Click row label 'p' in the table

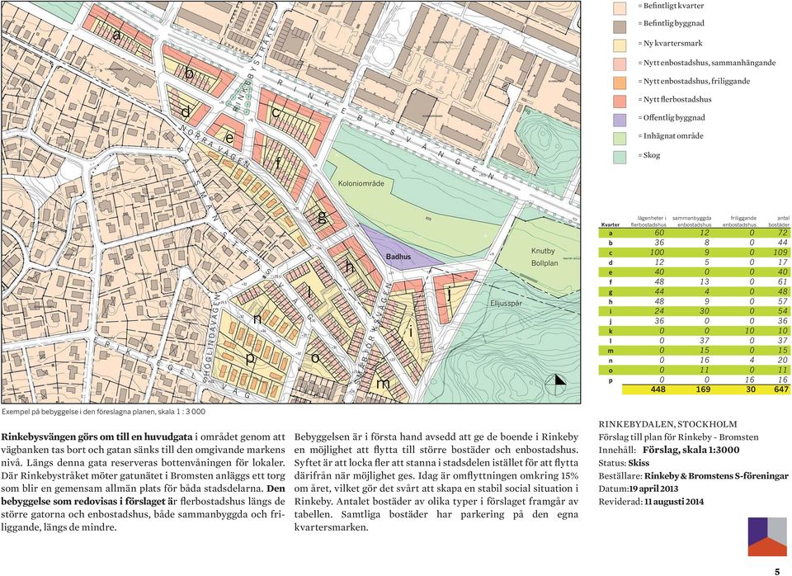(610, 380)
